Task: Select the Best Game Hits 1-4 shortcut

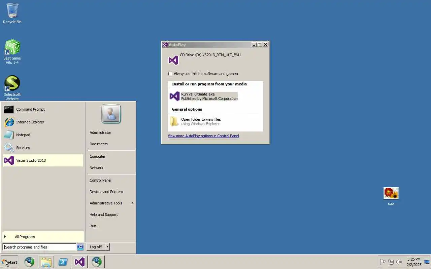Action: [12, 52]
